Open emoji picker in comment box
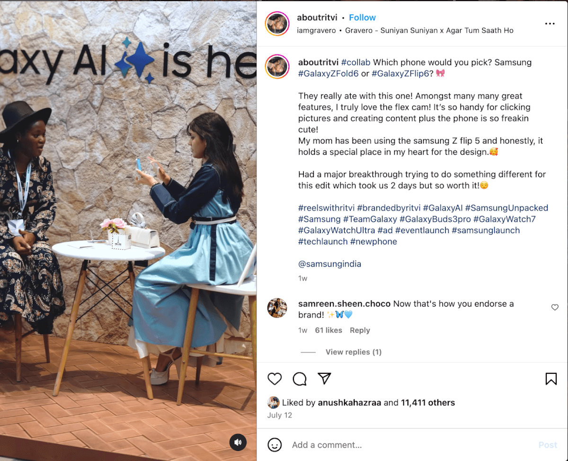This screenshot has height=461, width=568. coord(275,445)
